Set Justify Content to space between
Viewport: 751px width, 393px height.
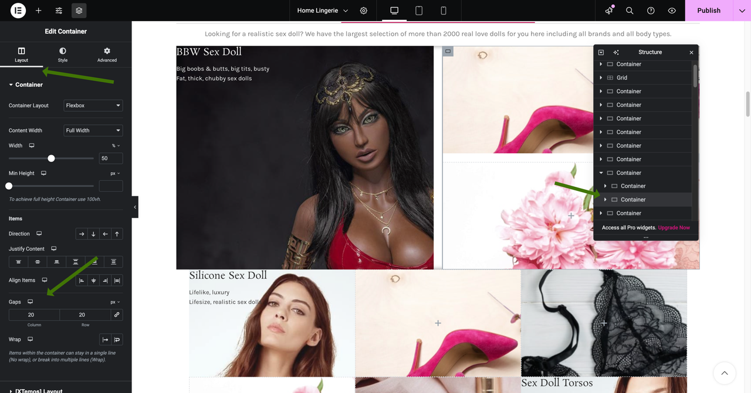tap(75, 262)
